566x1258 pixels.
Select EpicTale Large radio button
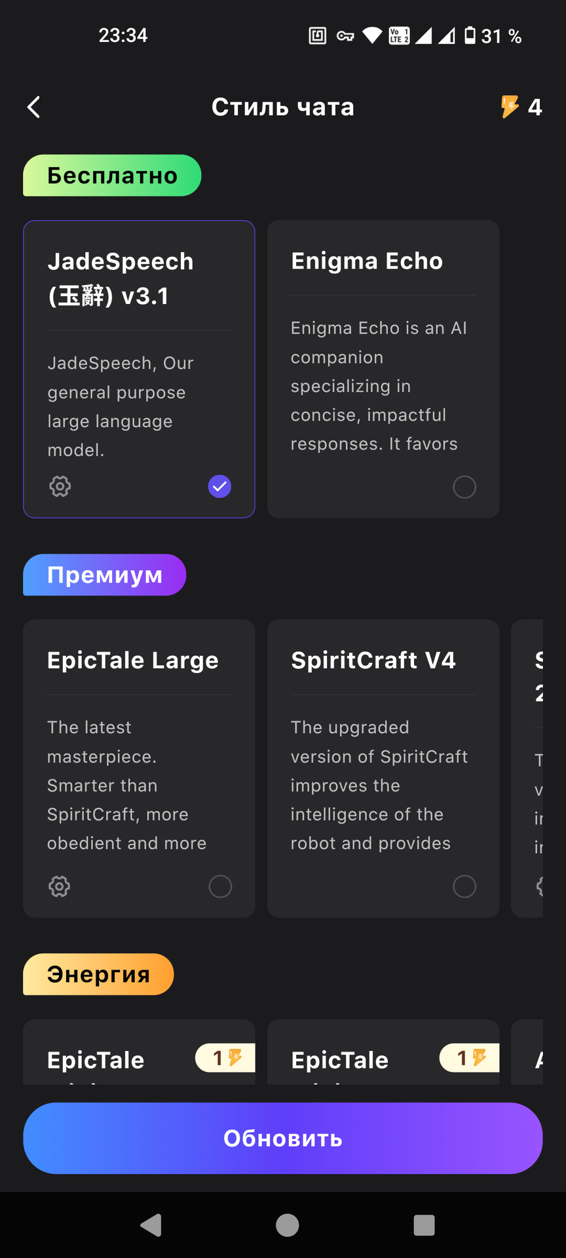220,886
